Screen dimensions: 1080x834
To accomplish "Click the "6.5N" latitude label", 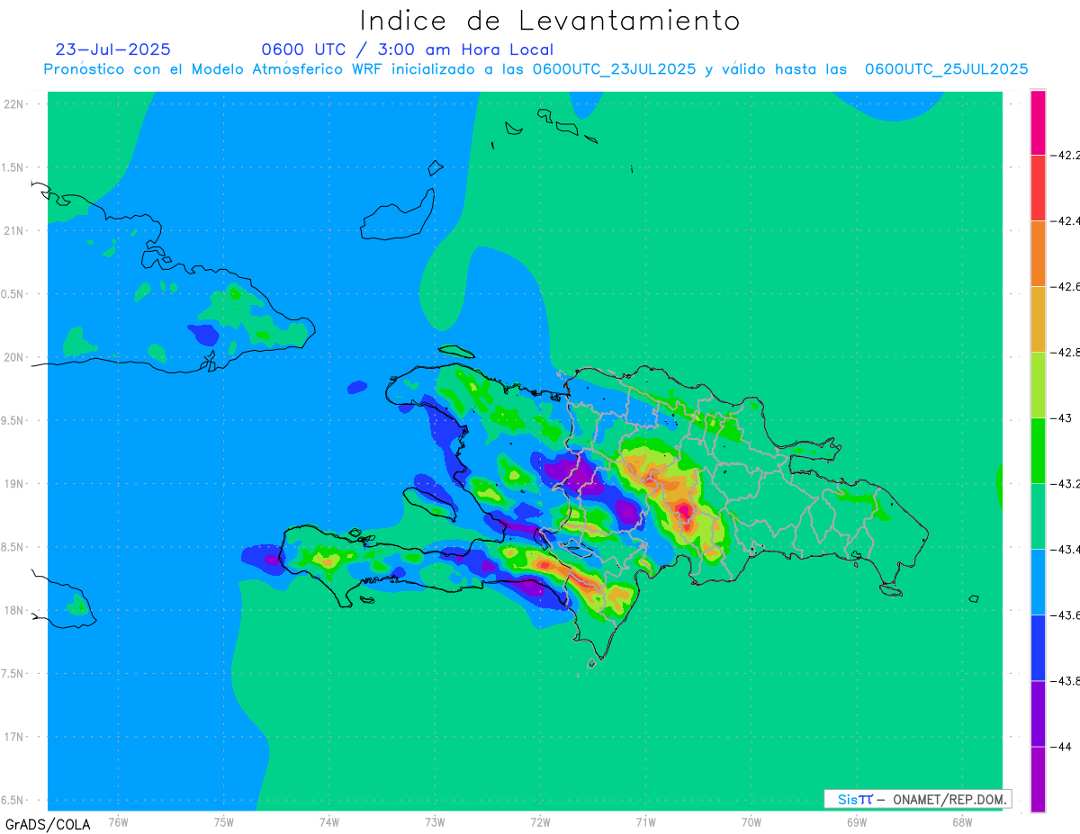I will click(13, 800).
